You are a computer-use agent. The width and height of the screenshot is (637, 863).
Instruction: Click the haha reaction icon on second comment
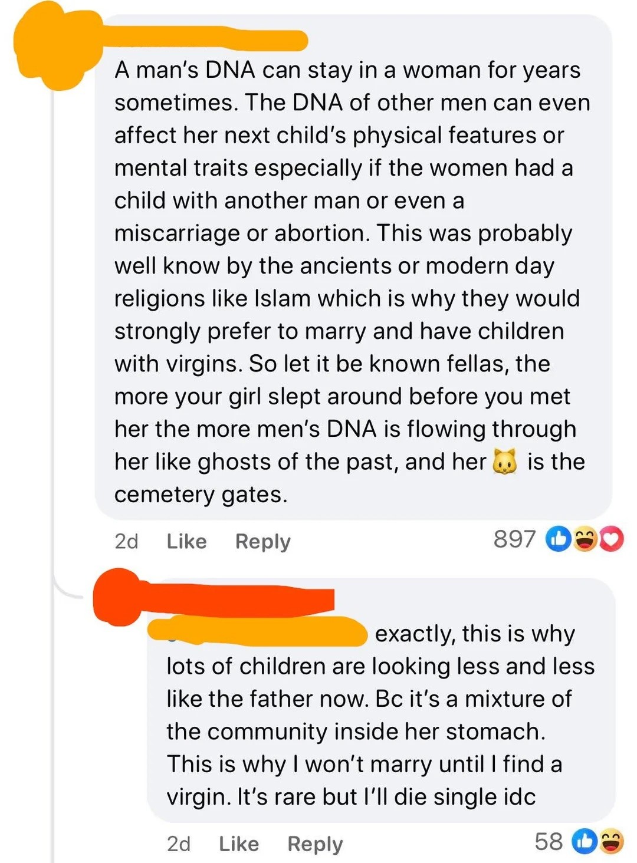click(611, 842)
